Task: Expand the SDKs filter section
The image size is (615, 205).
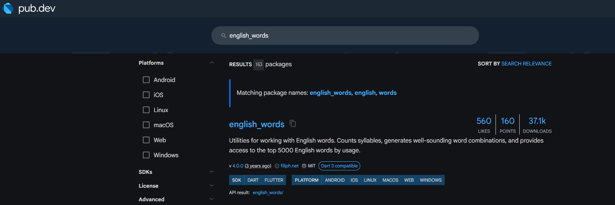Action: point(212,172)
